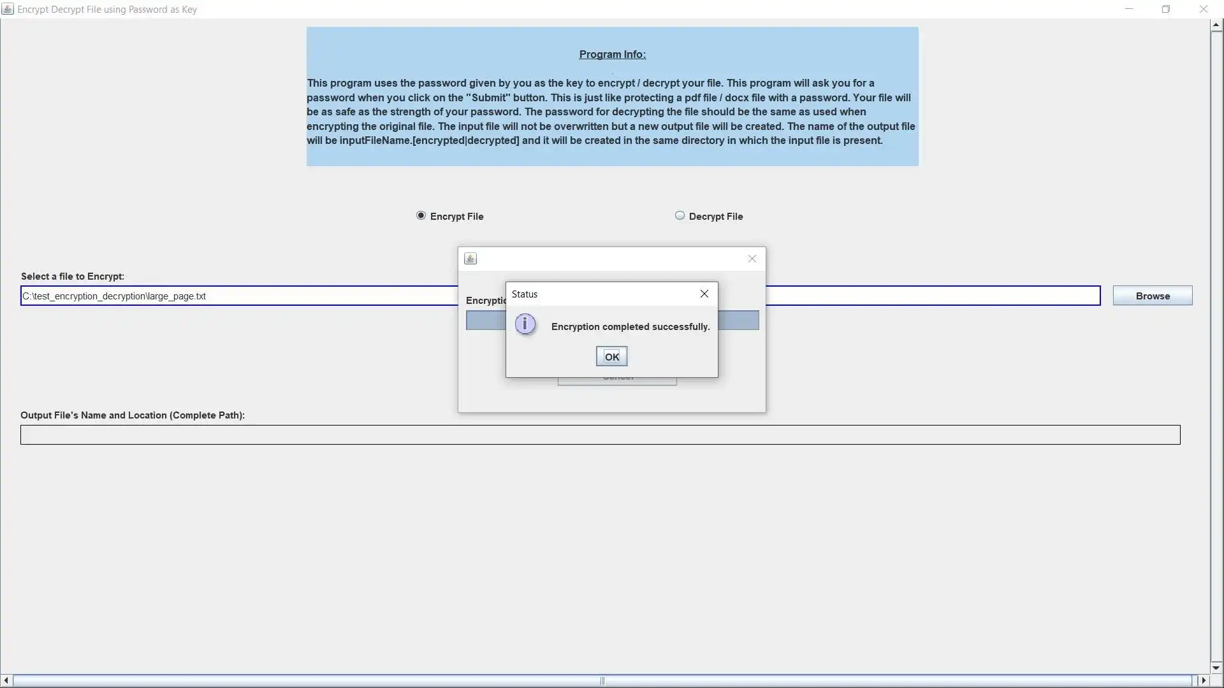
Task: Click the maximize window button
Action: (x=1167, y=8)
